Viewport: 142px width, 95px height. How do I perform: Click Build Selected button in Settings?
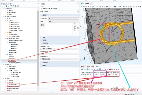[45, 8]
